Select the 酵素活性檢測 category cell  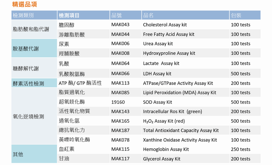28,84
